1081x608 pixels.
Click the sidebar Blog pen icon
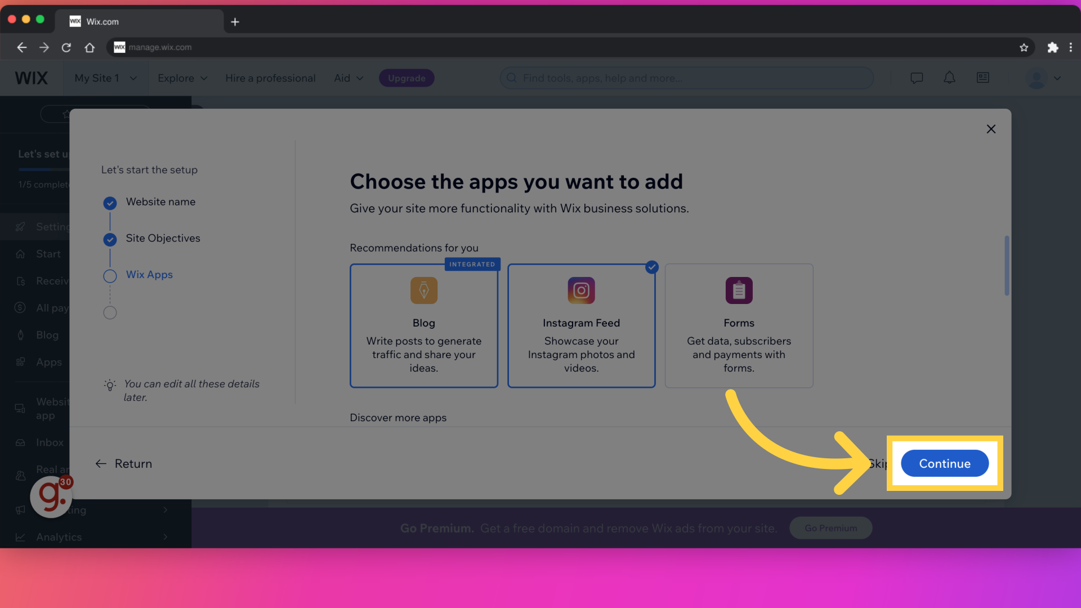tap(20, 335)
